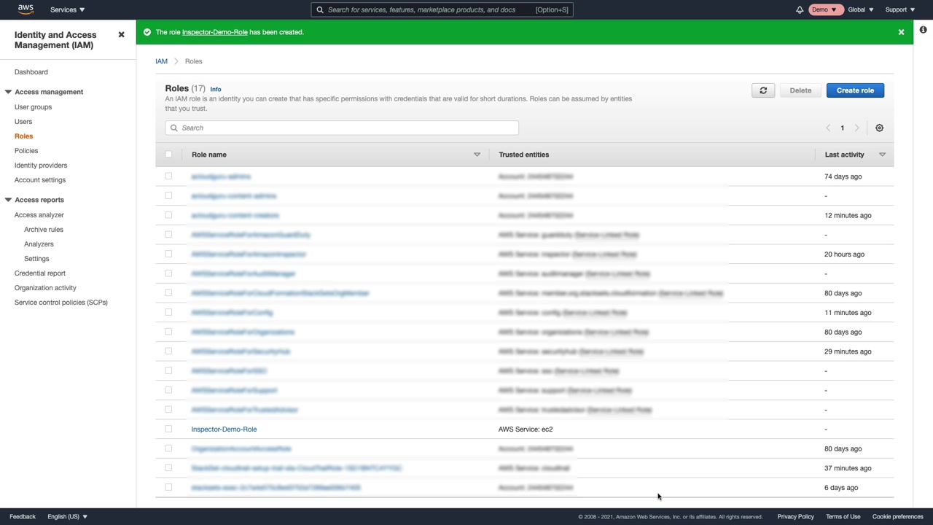Click the Trusted entities column header
933x525 pixels.
523,155
